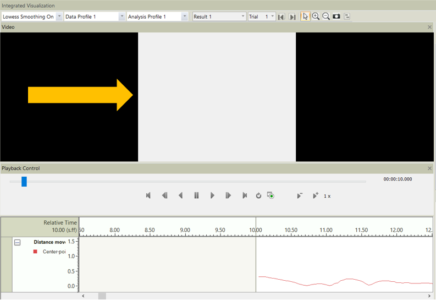Click the zoom out magnifier icon
Viewport: 436px width, 300px height.
click(326, 17)
